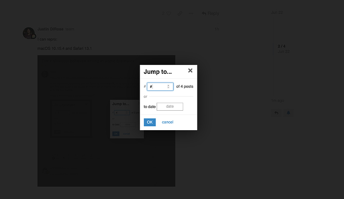The width and height of the screenshot is (344, 199).
Task: Click the 'of 4 posts' text
Action: pyautogui.click(x=185, y=86)
